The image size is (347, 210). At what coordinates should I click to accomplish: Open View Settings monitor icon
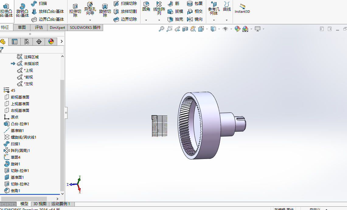coord(257,29)
